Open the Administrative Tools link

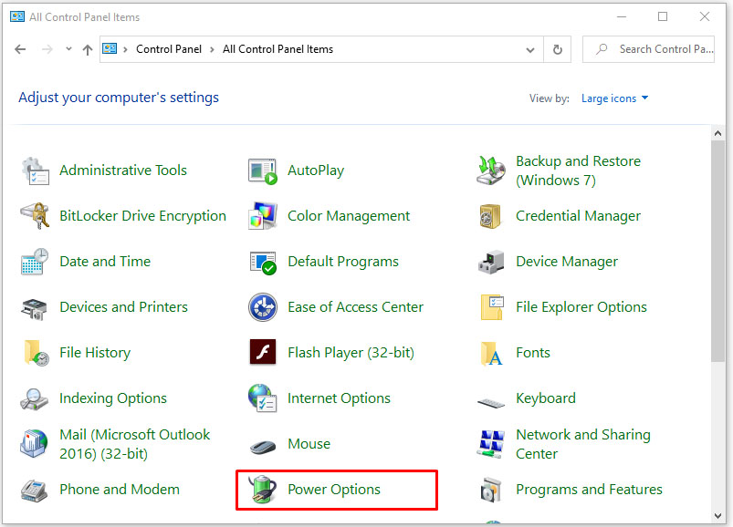coord(122,170)
